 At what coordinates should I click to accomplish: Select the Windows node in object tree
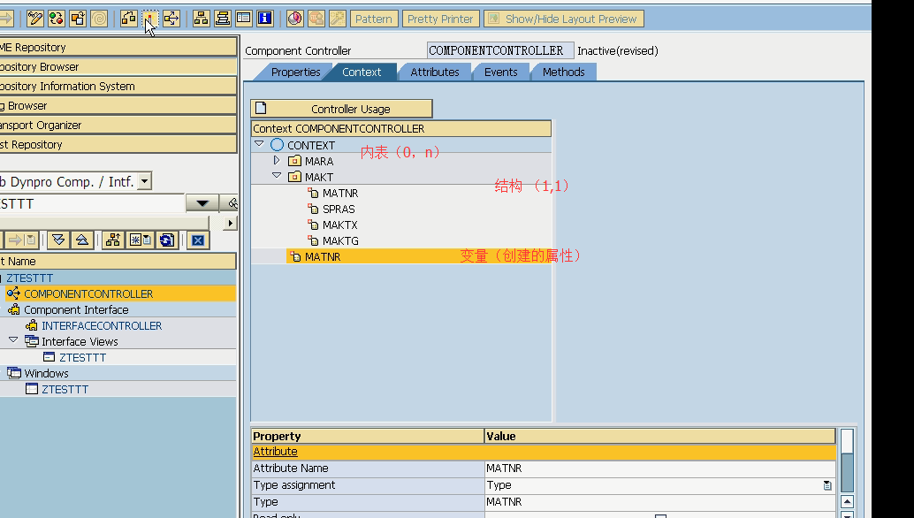(46, 374)
